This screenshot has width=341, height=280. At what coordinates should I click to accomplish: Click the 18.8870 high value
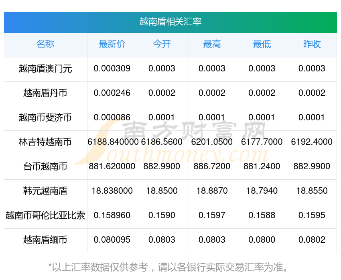pos(212,191)
